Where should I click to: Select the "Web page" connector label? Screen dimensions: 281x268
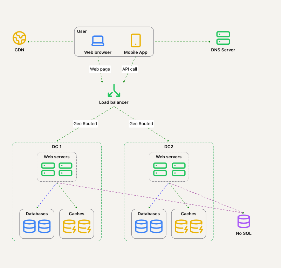(x=100, y=69)
